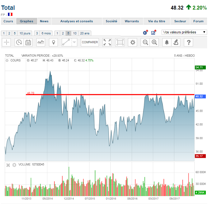Open the Forum tab
Screen dimensions: 209x204
click(199, 21)
